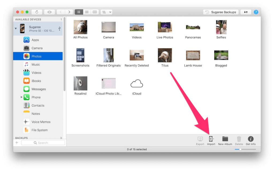Click the New Album folder icon
This screenshot has height=171, width=274.
tap(225, 139)
